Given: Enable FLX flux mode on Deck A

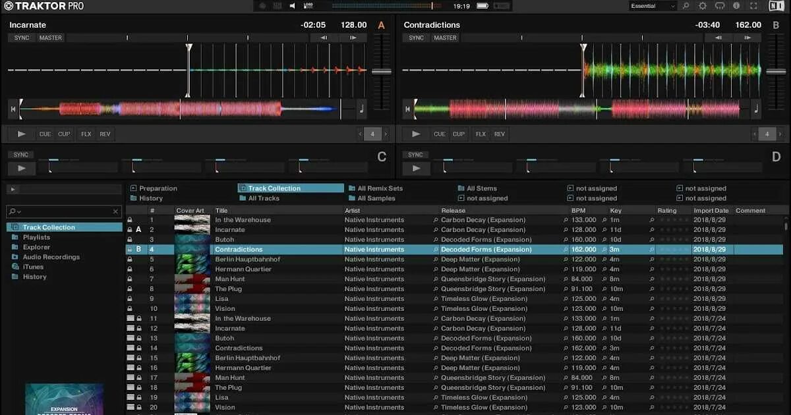Looking at the screenshot, I should (x=86, y=134).
